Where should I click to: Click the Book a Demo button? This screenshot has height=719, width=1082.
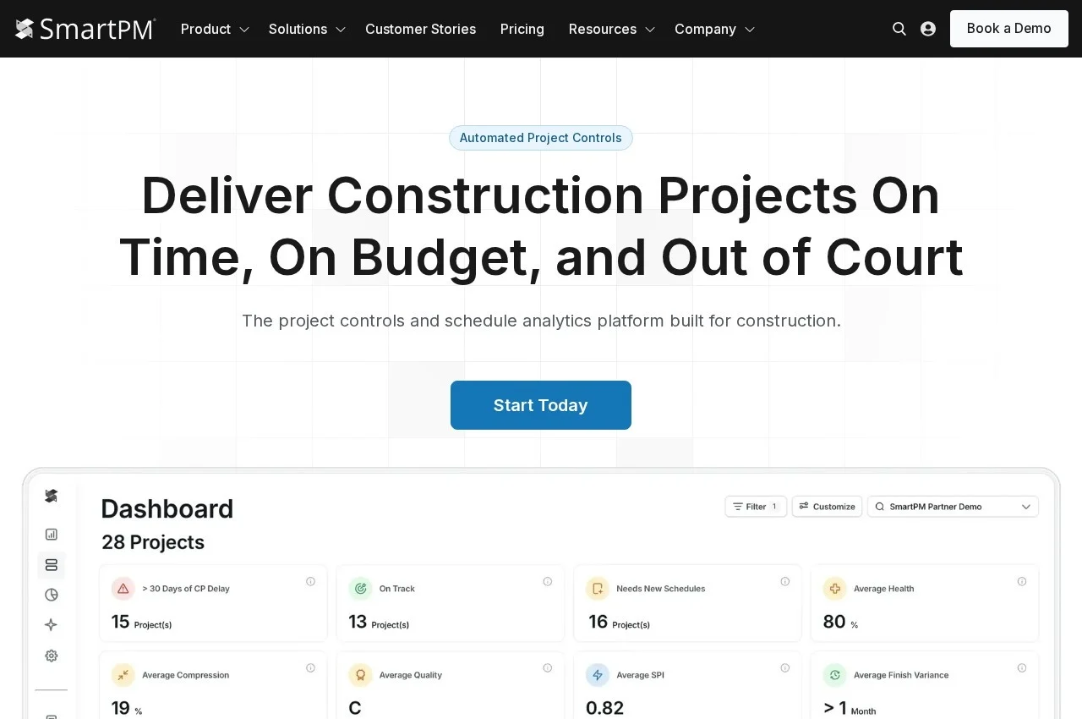[x=1009, y=29]
